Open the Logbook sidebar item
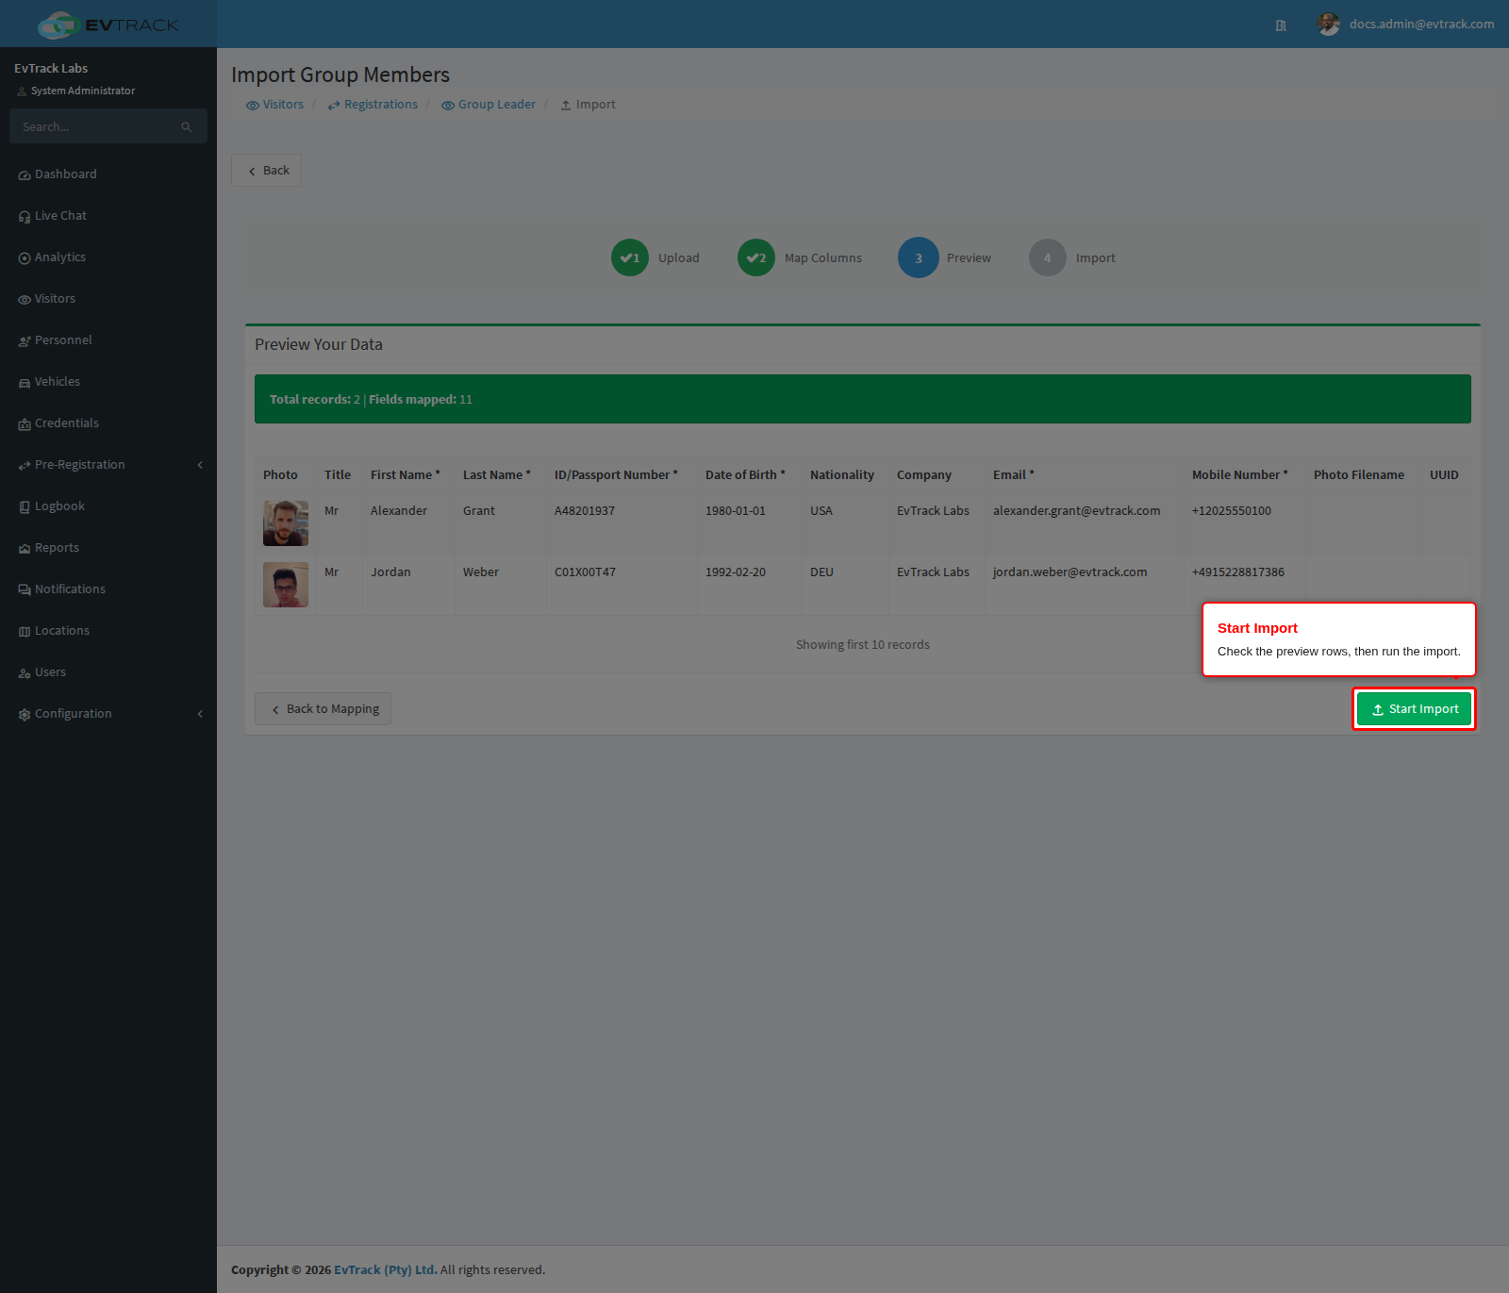The width and height of the screenshot is (1509, 1293). tap(108, 506)
